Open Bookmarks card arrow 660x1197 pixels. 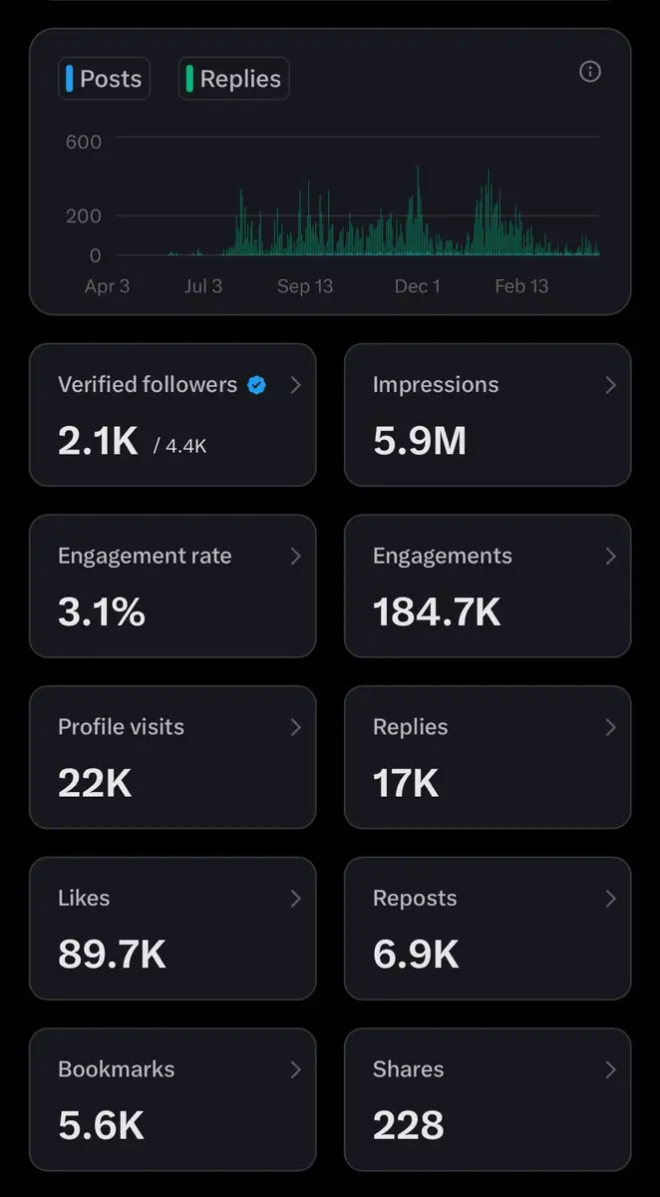pyautogui.click(x=295, y=1069)
